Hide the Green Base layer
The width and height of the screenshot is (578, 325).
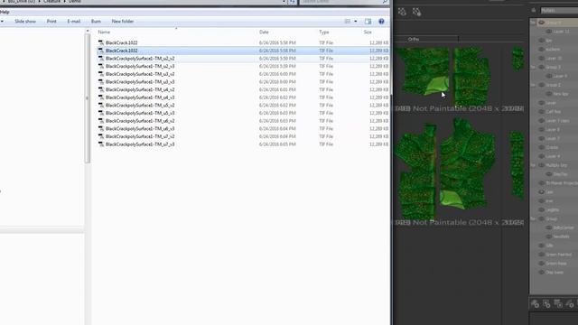coord(542,263)
